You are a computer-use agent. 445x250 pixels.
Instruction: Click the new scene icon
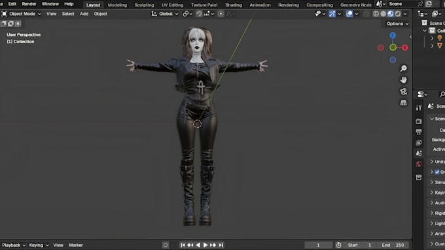[x=429, y=4]
